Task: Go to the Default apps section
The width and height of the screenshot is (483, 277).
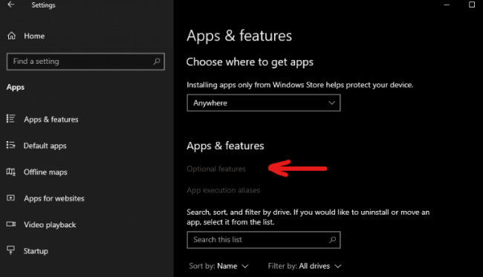Action: pos(45,146)
